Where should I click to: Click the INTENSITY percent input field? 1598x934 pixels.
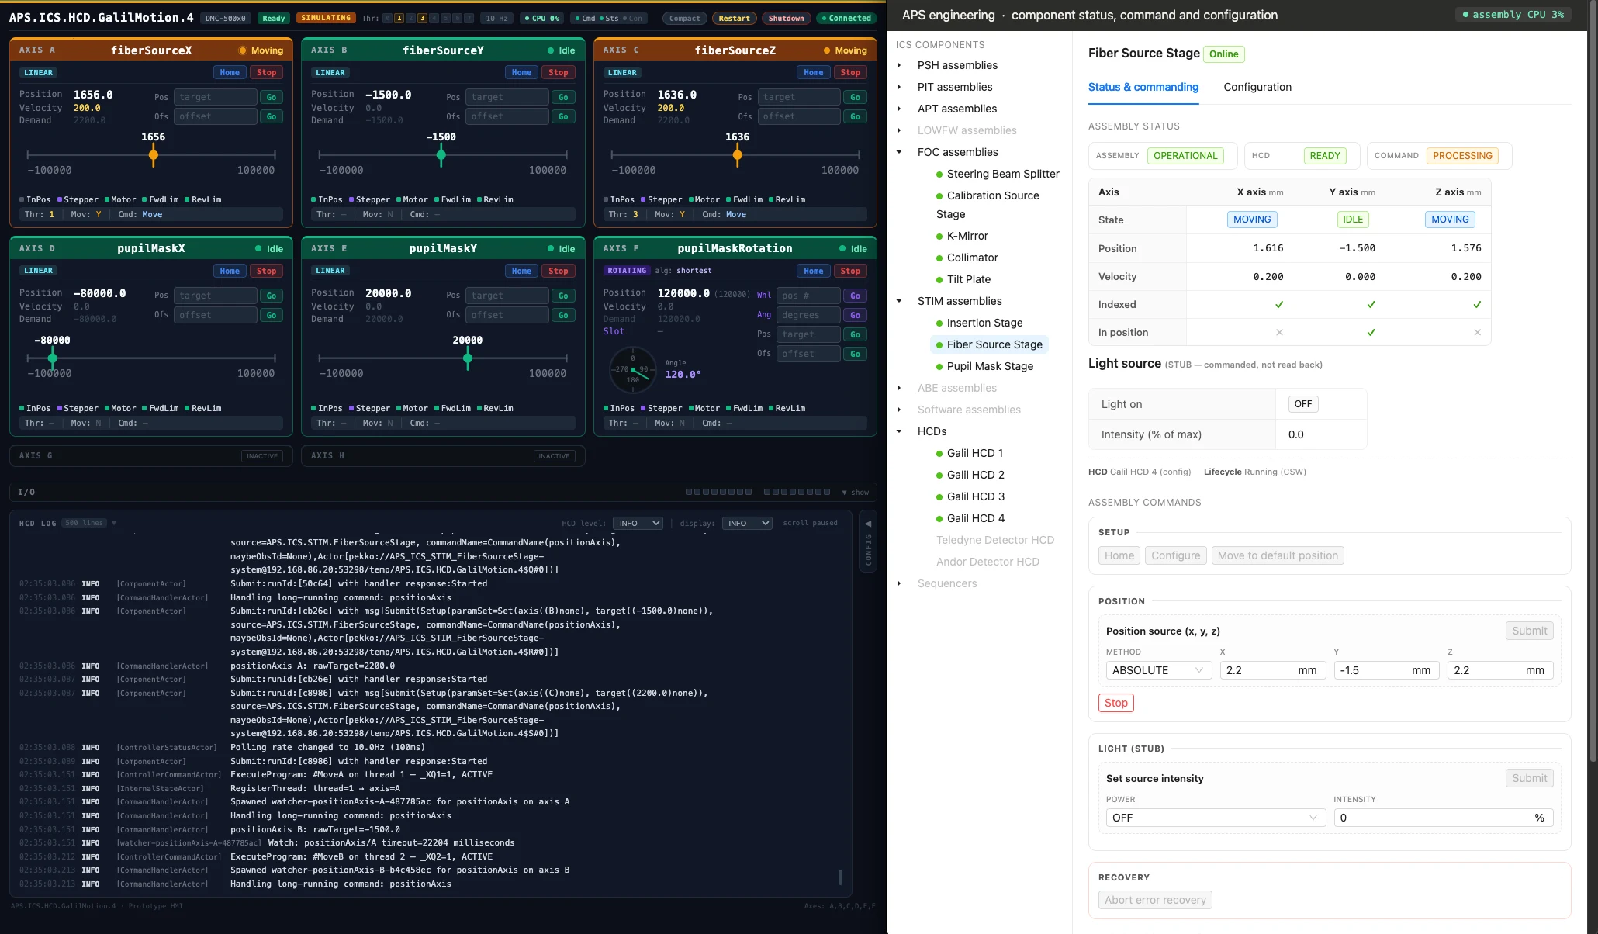[x=1443, y=818]
